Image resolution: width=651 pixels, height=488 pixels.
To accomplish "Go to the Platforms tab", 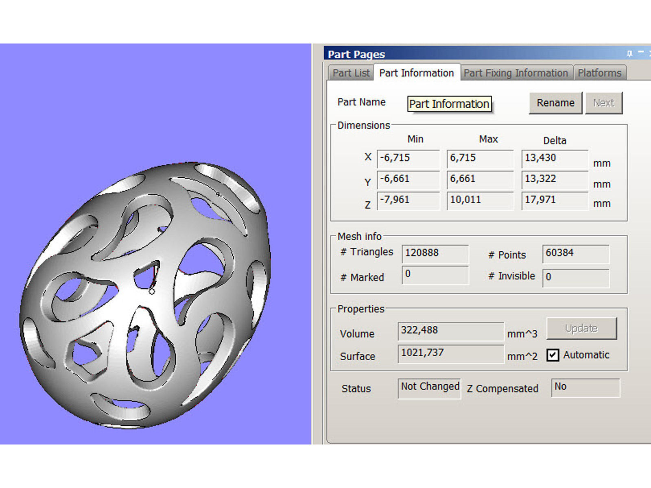I will [x=599, y=73].
